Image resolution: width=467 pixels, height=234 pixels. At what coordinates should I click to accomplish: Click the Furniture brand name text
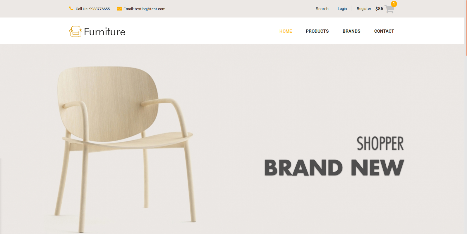click(105, 32)
